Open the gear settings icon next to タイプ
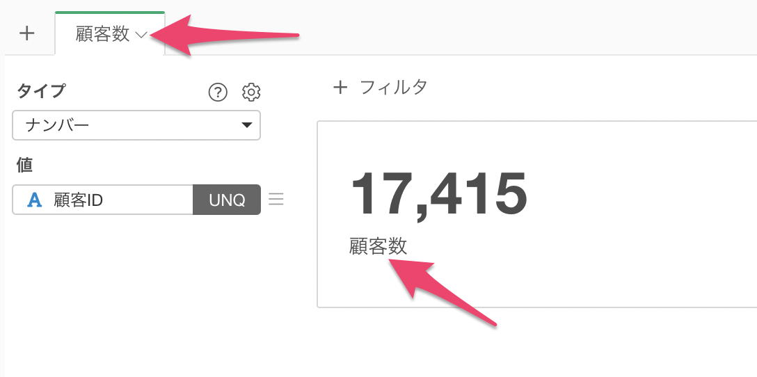 (x=252, y=92)
